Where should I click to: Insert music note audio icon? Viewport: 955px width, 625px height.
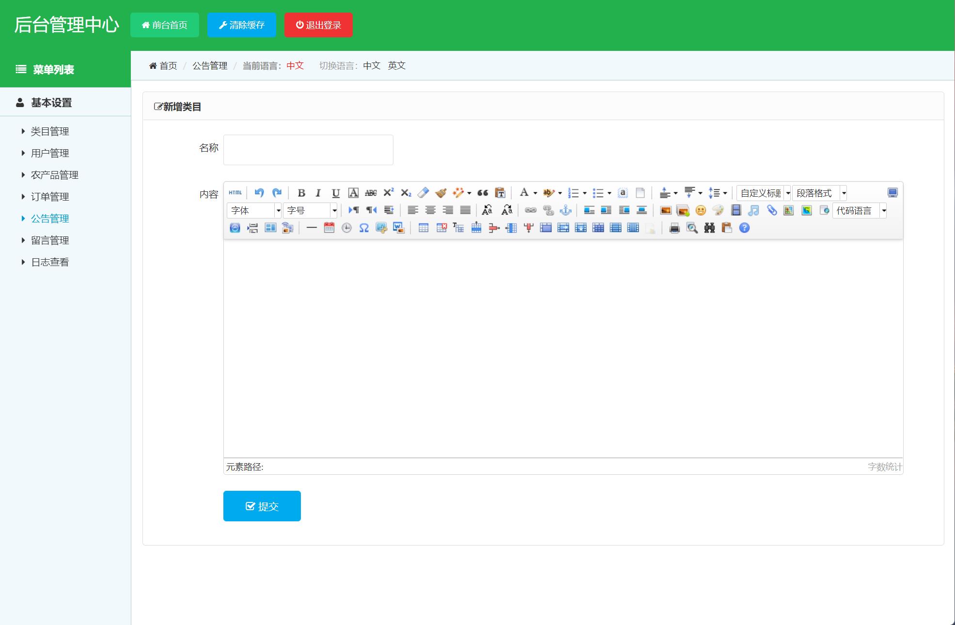pyautogui.click(x=753, y=210)
